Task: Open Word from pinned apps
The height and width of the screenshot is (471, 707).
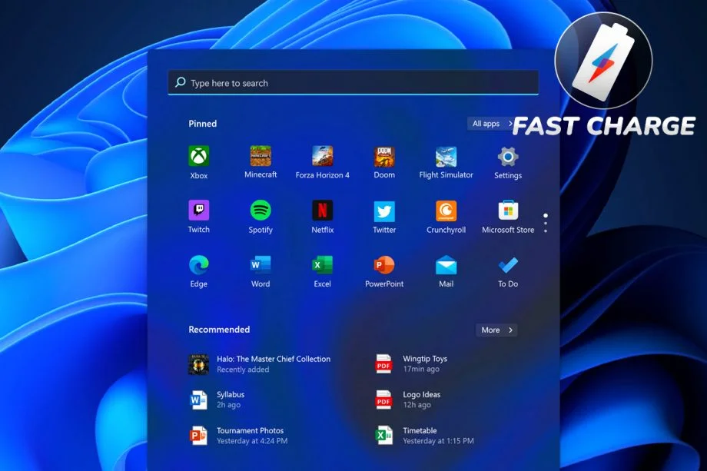Action: click(261, 265)
